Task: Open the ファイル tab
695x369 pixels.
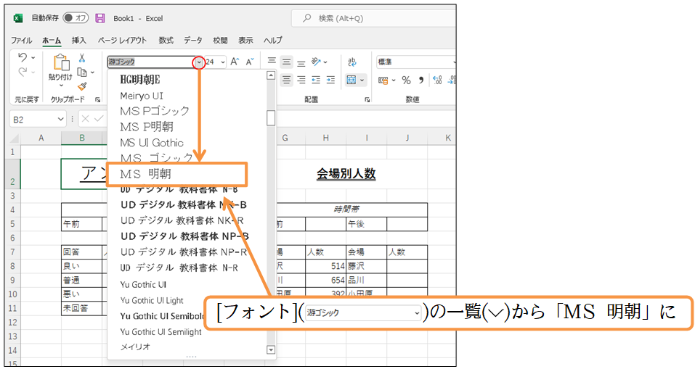Action: (21, 41)
